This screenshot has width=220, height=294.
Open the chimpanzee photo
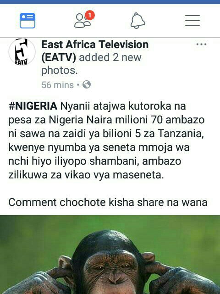(110, 255)
